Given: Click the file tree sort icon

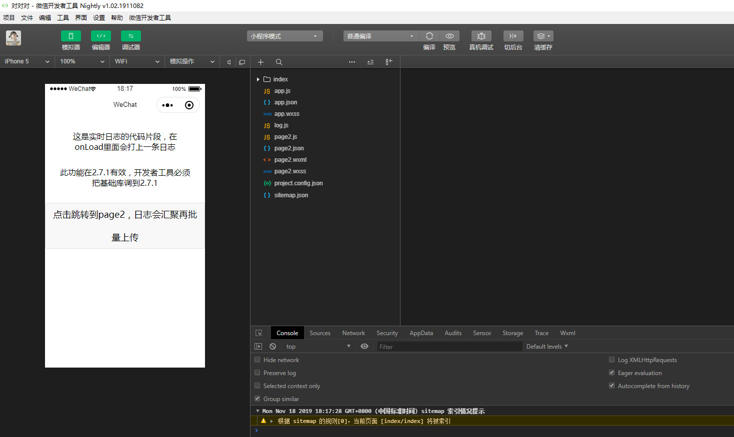Looking at the screenshot, I should pyautogui.click(x=370, y=62).
